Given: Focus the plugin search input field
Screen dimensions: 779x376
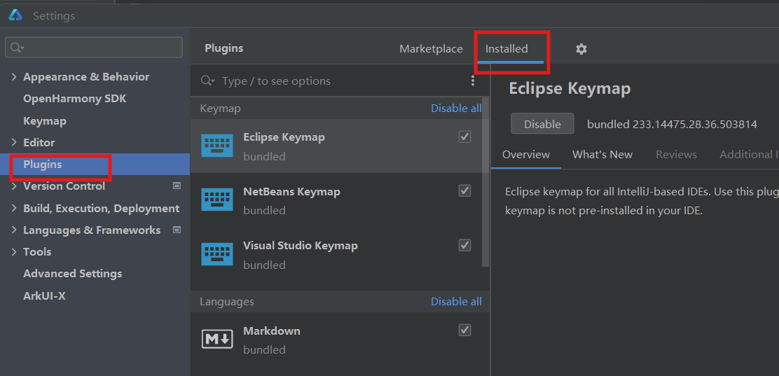Looking at the screenshot, I should click(x=336, y=81).
